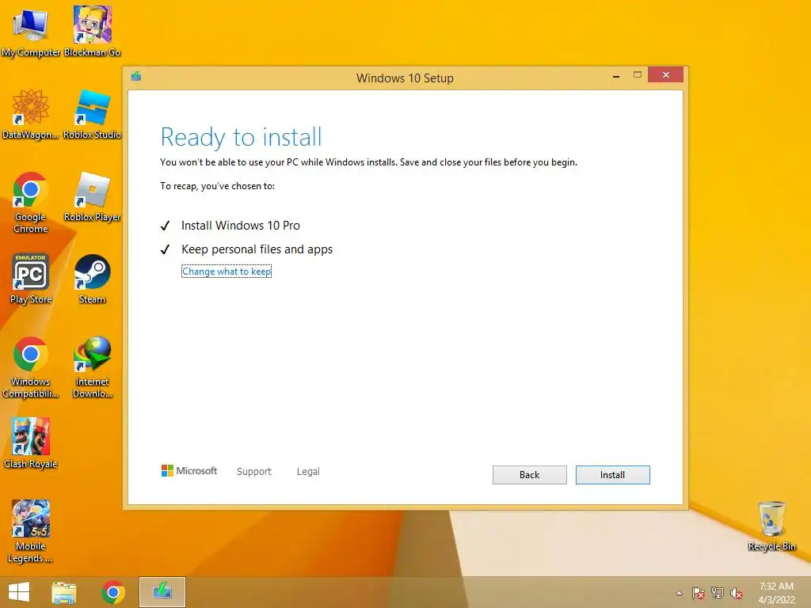The image size is (811, 608).
Task: Click the Keep personal files and apps text
Action: [x=257, y=249]
